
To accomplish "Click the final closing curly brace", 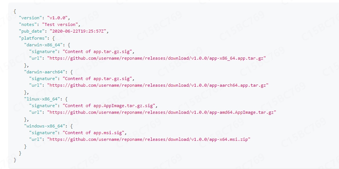I will pyautogui.click(x=15, y=159).
